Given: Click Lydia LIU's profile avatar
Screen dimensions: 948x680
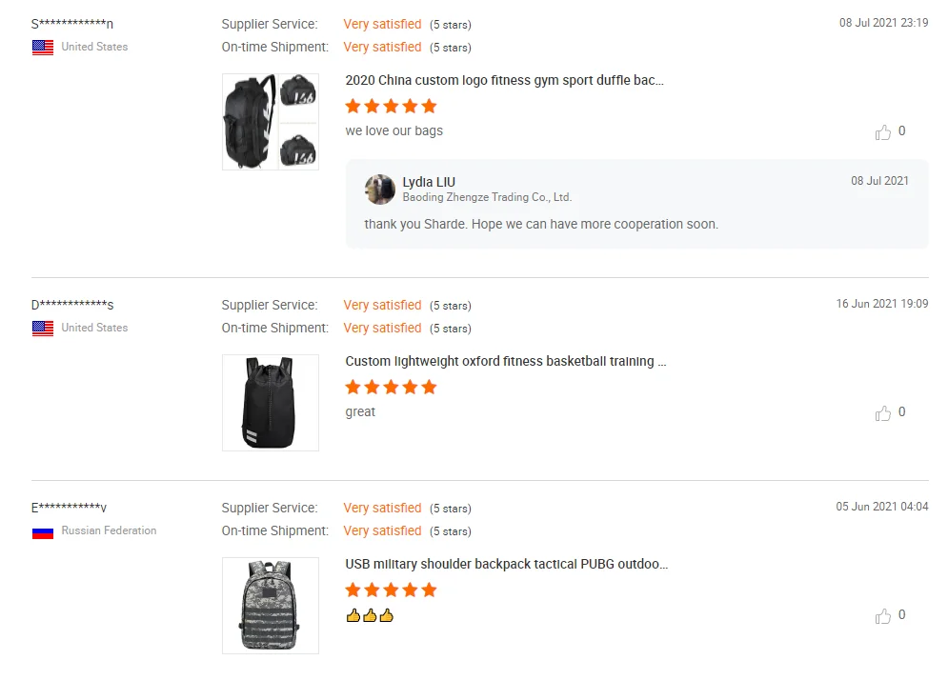Looking at the screenshot, I should [x=380, y=189].
